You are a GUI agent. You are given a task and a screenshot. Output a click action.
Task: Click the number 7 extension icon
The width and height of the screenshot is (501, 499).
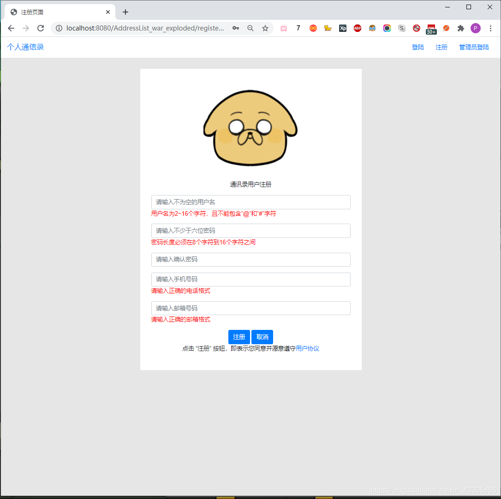coord(298,28)
